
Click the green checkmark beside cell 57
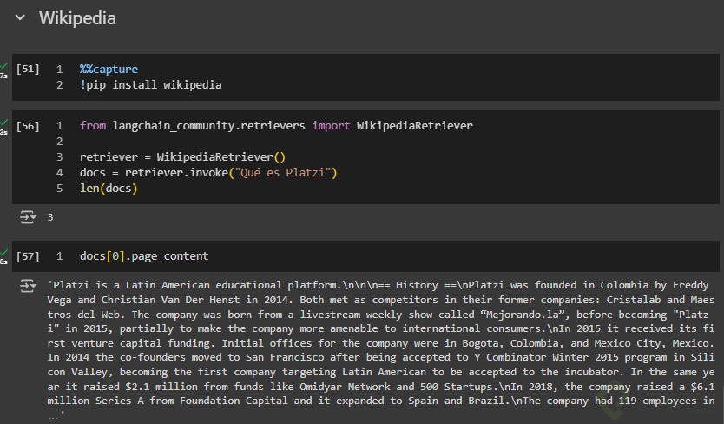click(4, 254)
